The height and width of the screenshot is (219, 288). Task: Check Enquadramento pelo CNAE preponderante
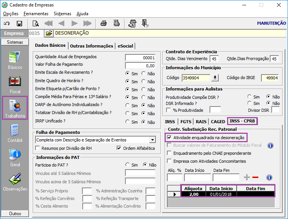(169, 153)
